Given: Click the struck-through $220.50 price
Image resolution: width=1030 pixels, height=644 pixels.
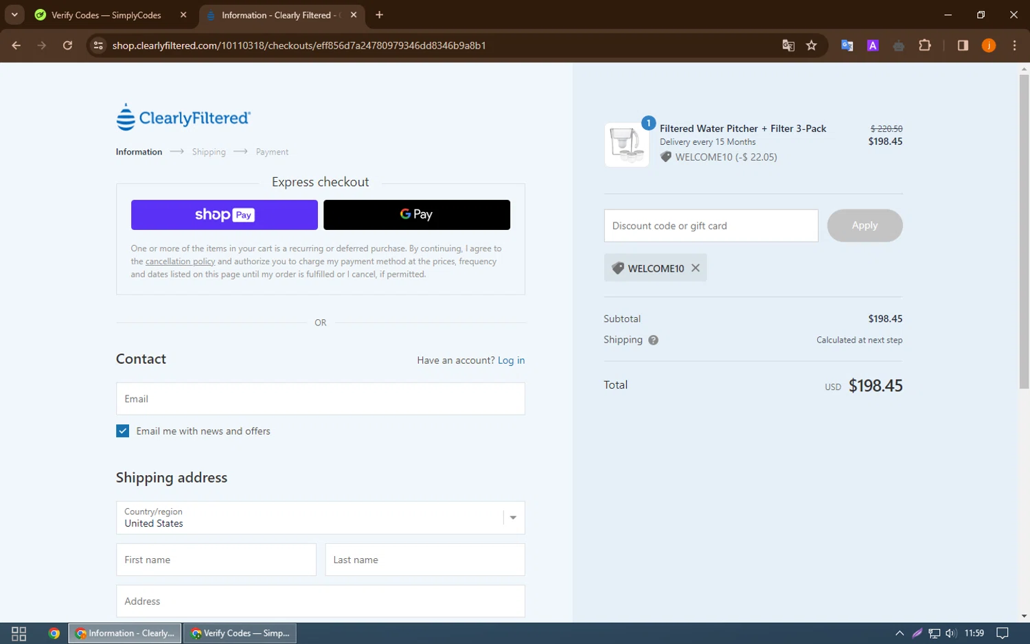Looking at the screenshot, I should click(x=886, y=128).
